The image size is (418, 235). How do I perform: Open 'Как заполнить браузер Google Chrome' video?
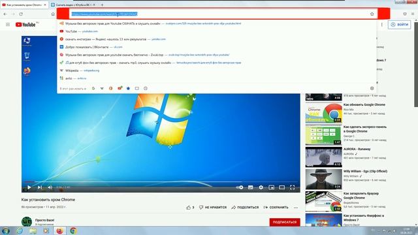click(x=324, y=201)
